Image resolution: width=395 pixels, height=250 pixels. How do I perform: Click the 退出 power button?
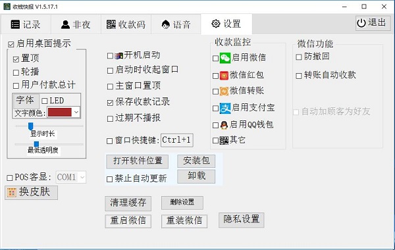pyautogui.click(x=373, y=23)
